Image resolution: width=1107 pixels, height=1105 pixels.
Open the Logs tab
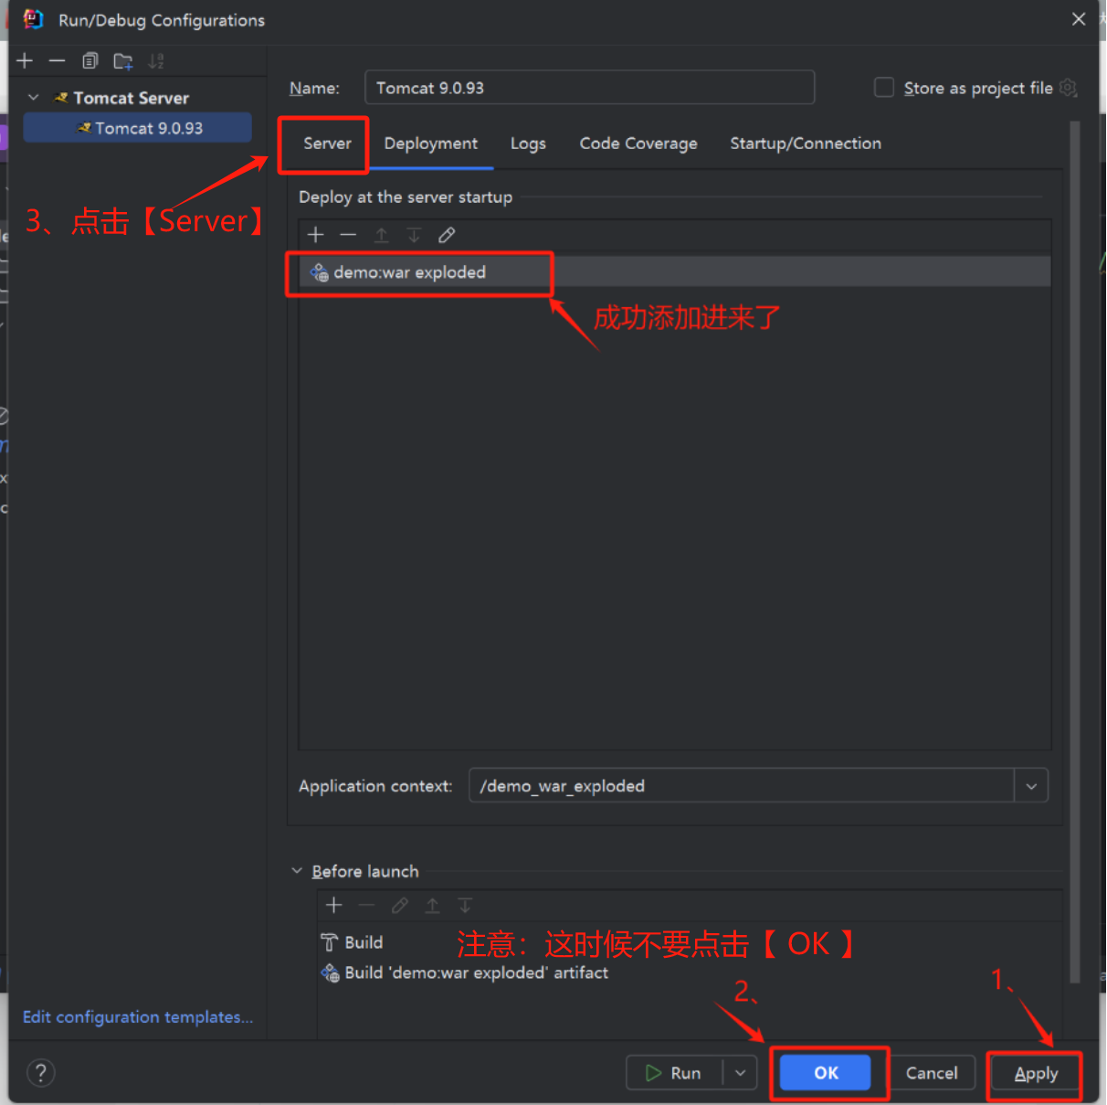pos(528,143)
